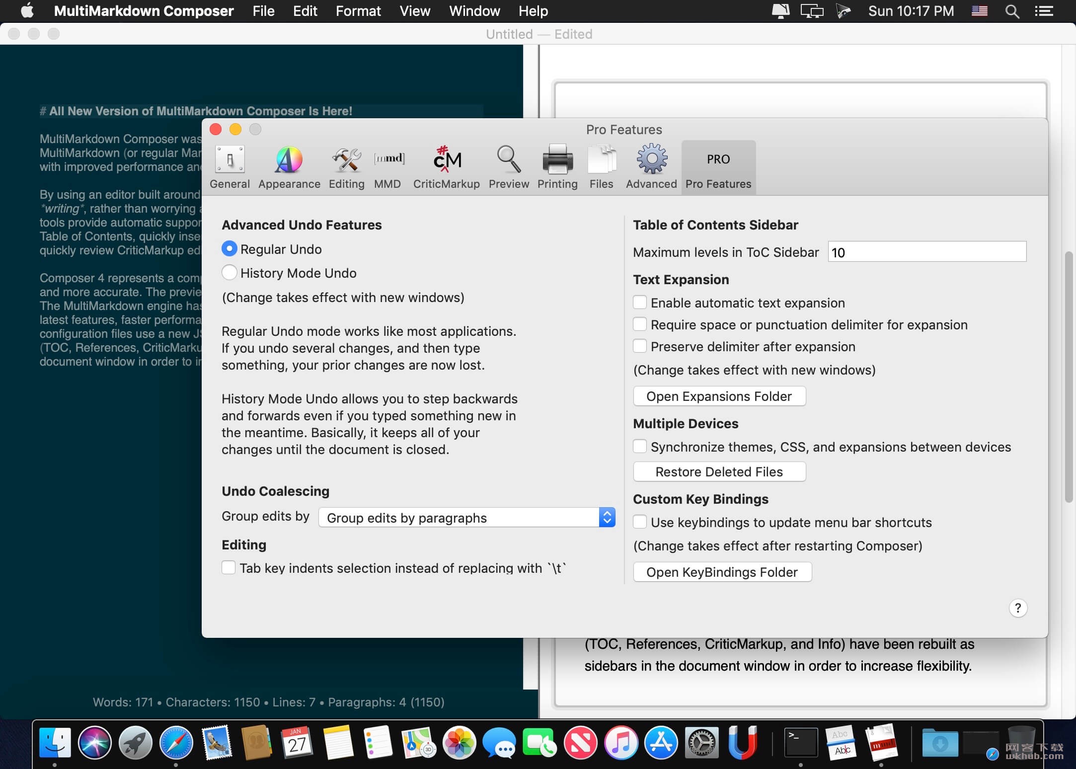Image resolution: width=1076 pixels, height=769 pixels.
Task: Open the Window menu
Action: pos(474,11)
